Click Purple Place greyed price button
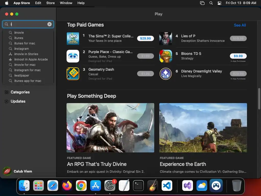This screenshot has width=261, height=196. 146,56
